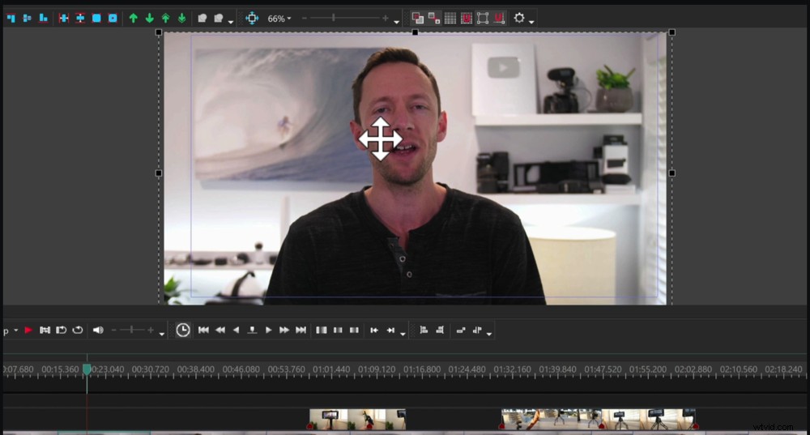The image size is (810, 435).
Task: Click the middle split-block icon
Action: pos(338,331)
